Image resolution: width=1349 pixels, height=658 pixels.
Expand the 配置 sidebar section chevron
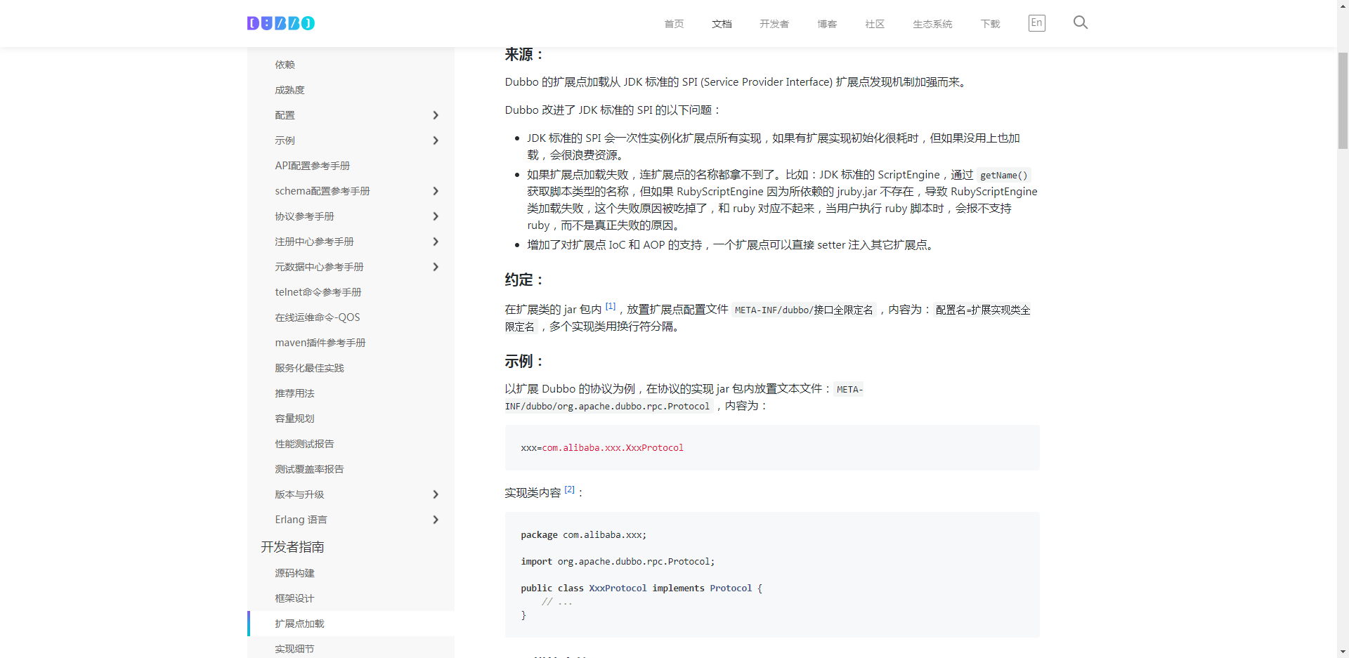point(436,115)
